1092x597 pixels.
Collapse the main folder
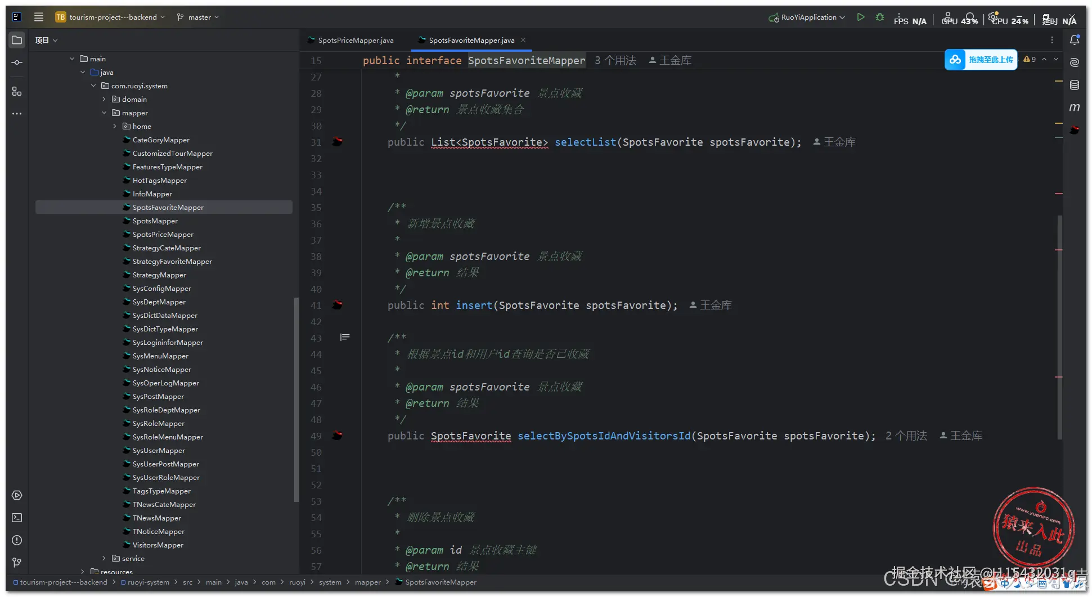coord(72,59)
